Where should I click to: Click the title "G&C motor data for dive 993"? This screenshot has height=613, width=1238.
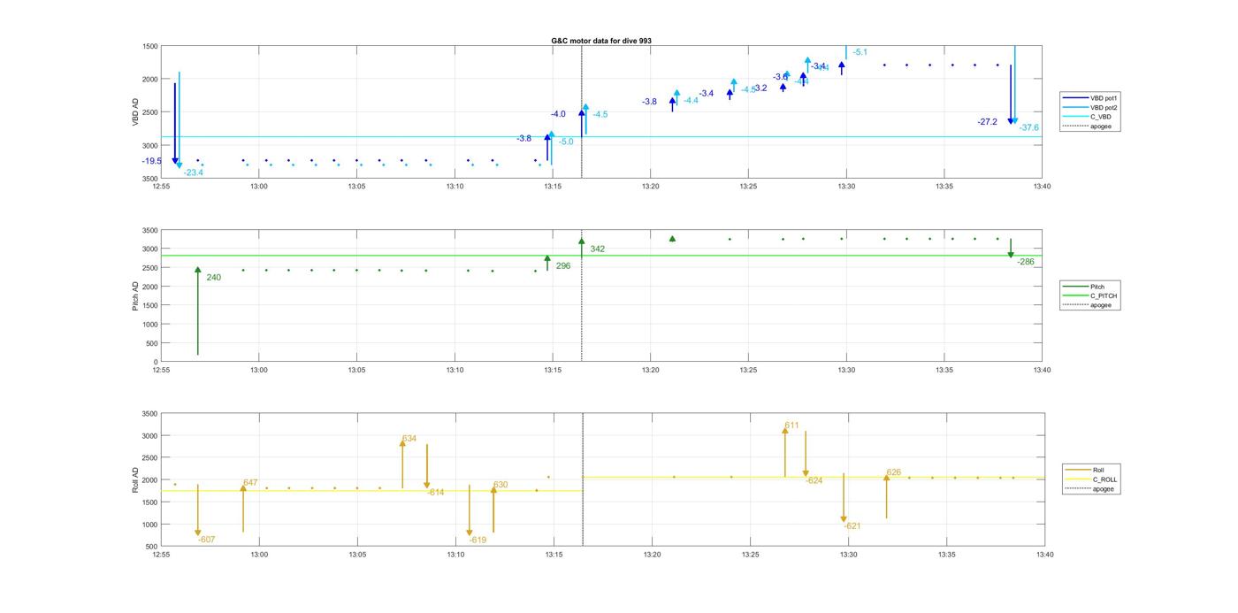pos(601,41)
